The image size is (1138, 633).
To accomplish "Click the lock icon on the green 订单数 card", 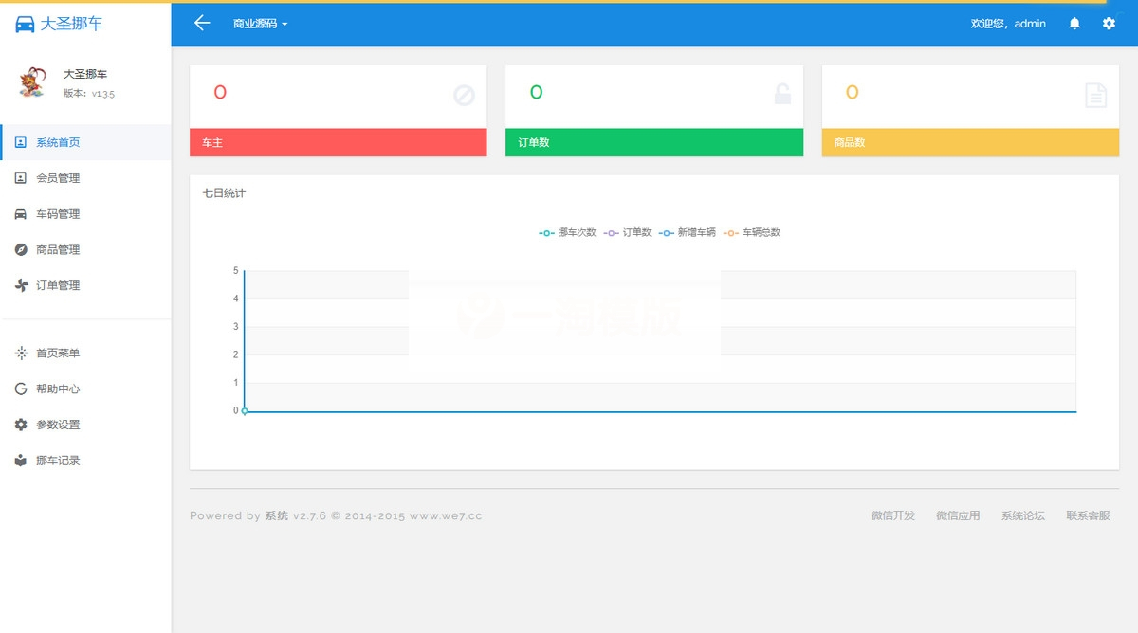I will 782,93.
